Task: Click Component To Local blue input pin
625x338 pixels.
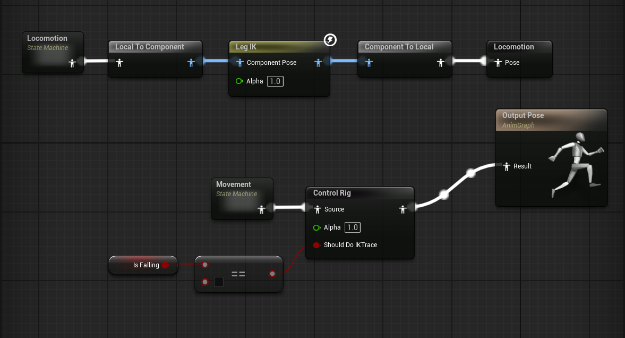Action: [x=369, y=63]
